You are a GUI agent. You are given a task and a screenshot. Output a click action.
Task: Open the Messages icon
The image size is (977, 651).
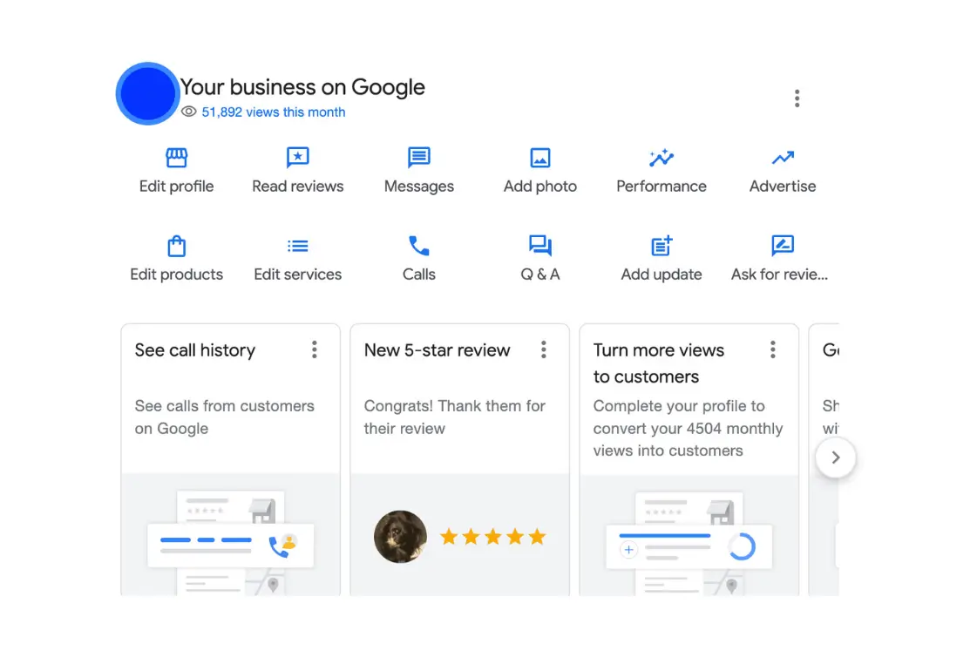pos(419,158)
